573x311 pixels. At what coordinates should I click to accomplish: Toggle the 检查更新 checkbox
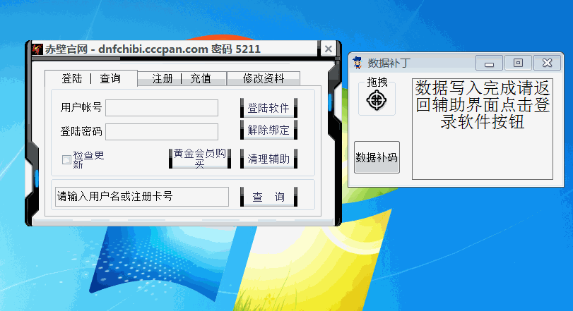66,159
